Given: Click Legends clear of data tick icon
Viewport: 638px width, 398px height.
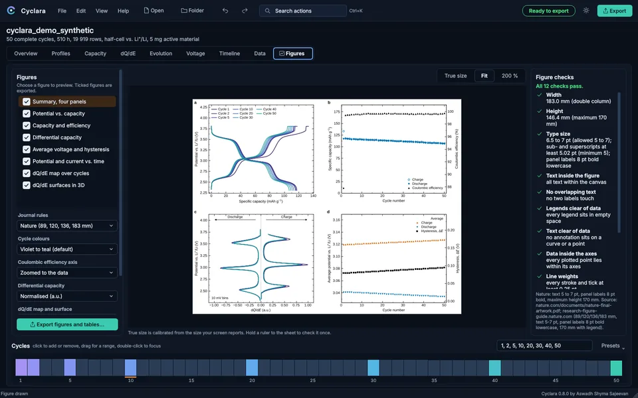Looking at the screenshot, I should (540, 208).
